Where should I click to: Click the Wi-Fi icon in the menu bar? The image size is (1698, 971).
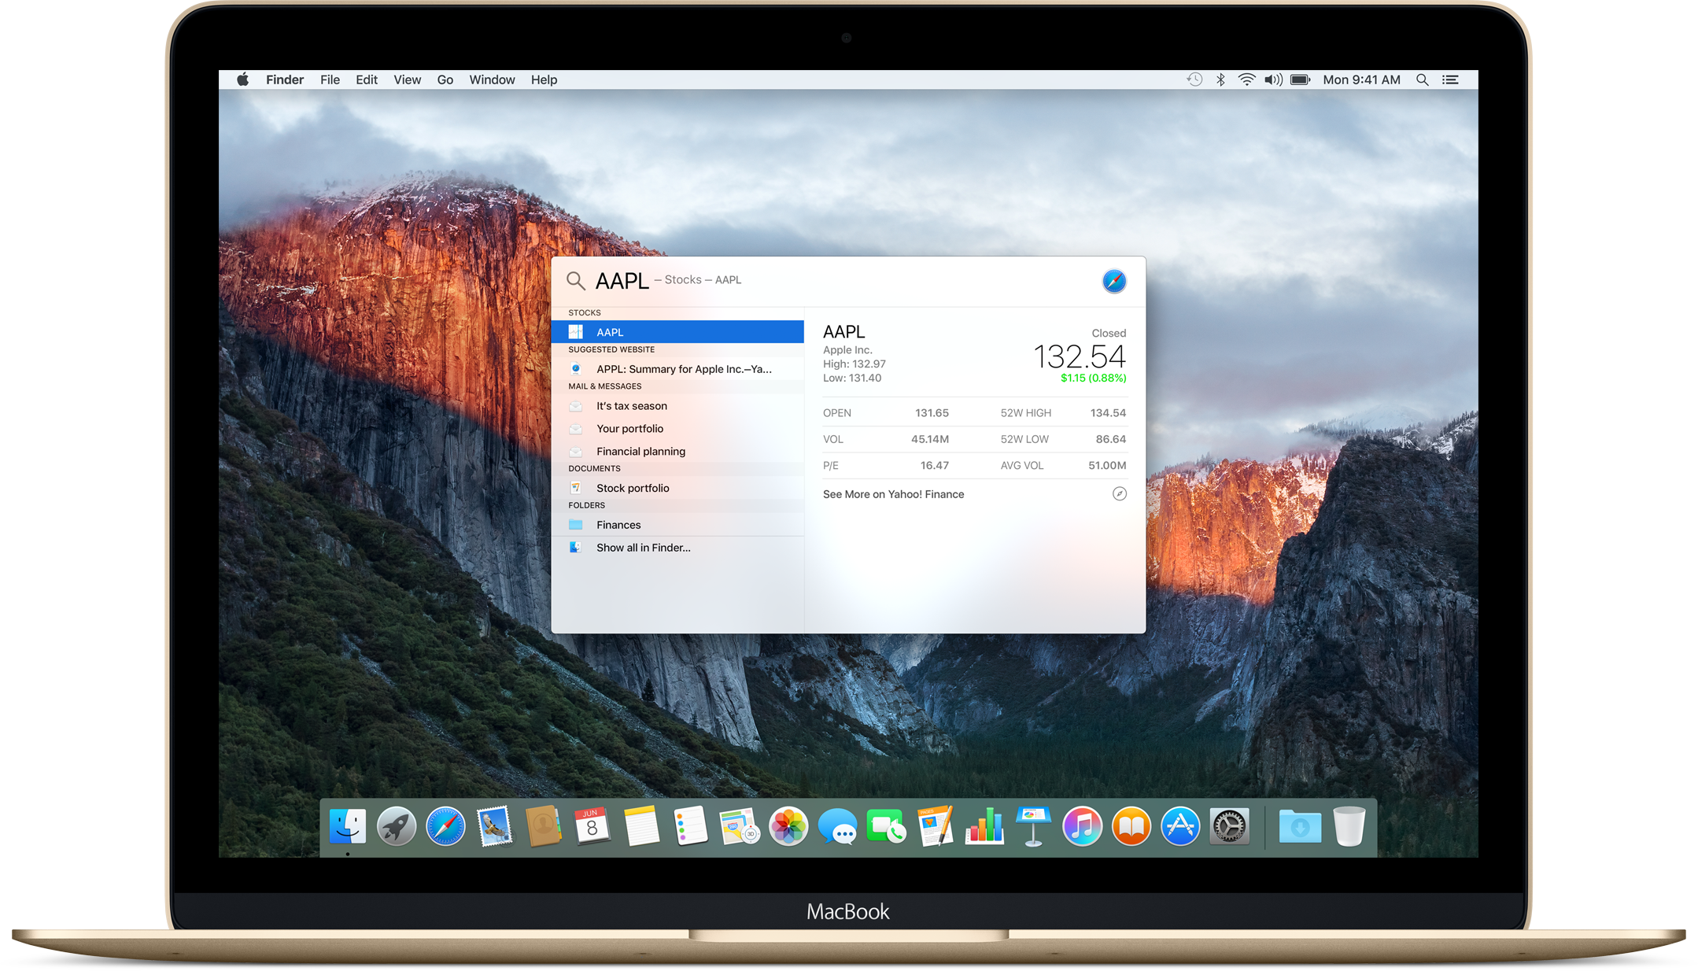coord(1246,79)
